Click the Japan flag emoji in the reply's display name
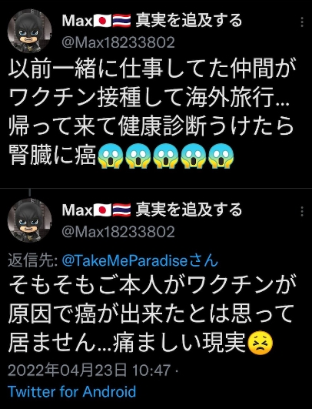 pyautogui.click(x=102, y=210)
